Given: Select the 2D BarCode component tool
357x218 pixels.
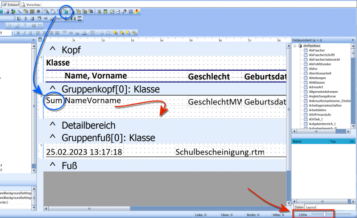Looking at the screenshot, I should [32, 12].
